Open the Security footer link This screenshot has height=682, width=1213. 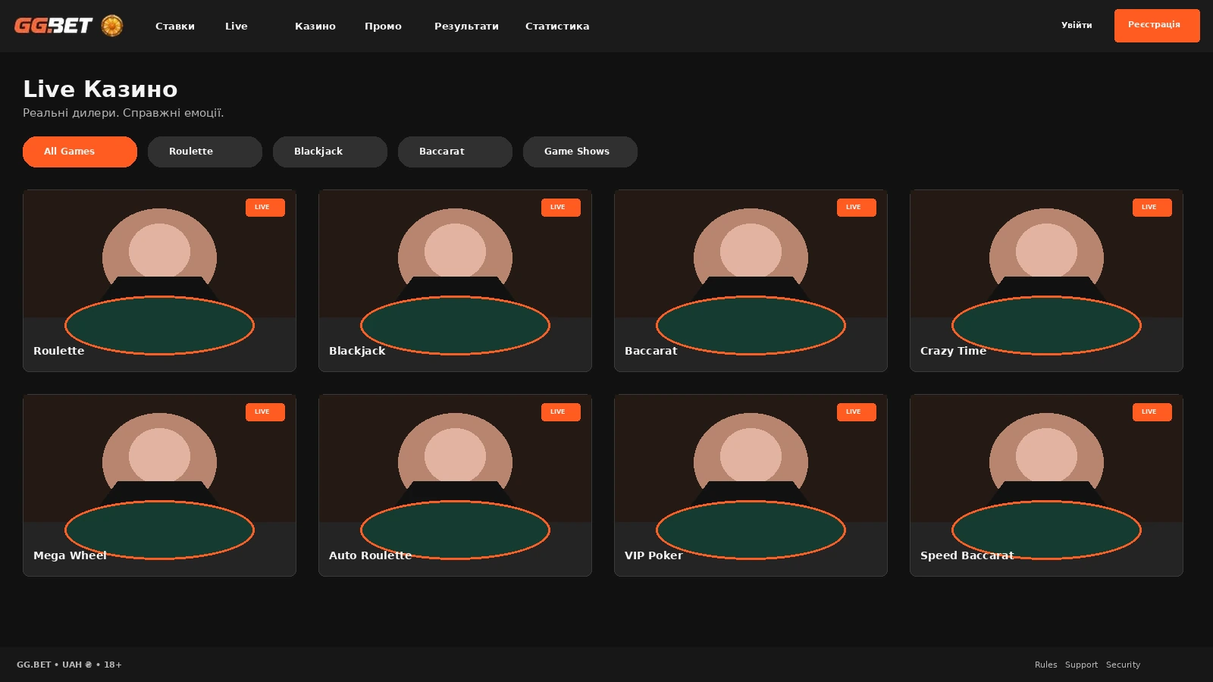1123,665
